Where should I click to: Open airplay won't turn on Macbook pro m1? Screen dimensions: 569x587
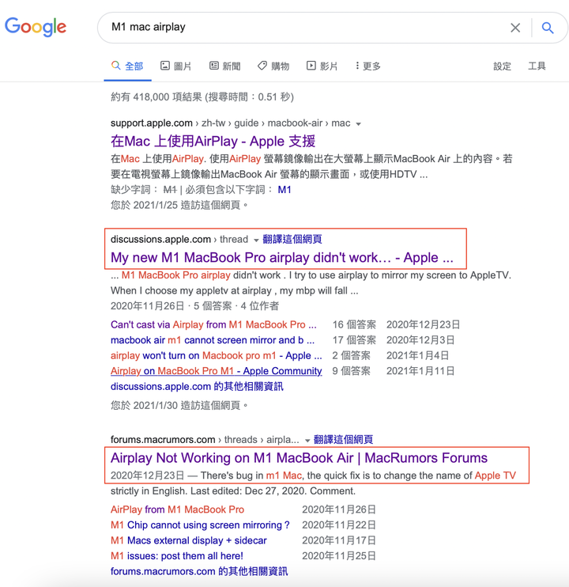point(216,356)
